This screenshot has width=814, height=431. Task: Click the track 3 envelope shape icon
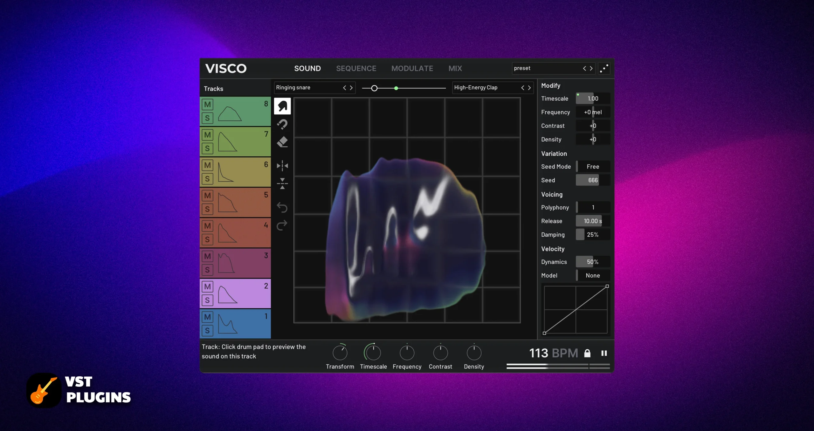tap(226, 263)
